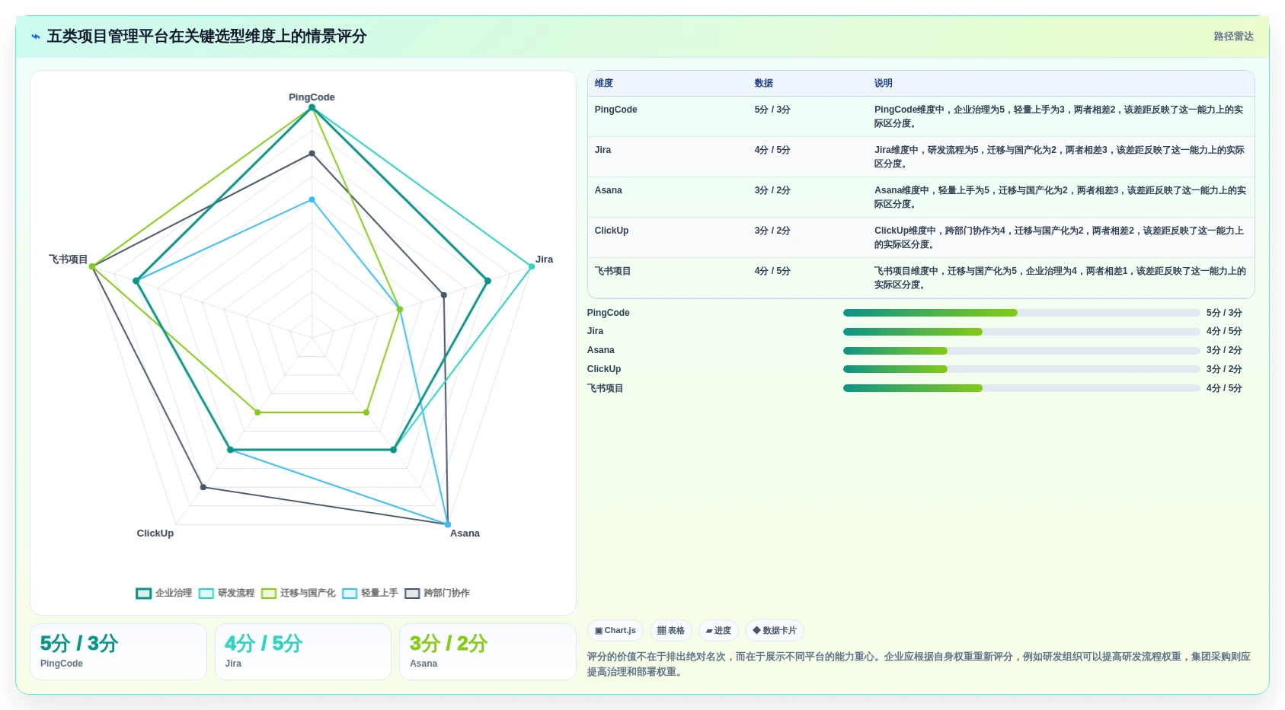Click the dashboard title 五类项目管理平台 heading
Screen dimensions: 1285x710
206,37
